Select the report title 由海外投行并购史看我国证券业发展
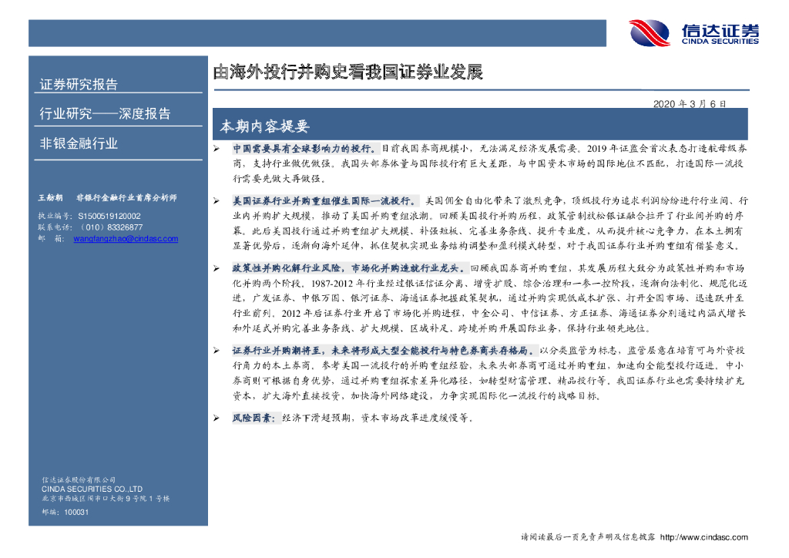 (x=347, y=72)
